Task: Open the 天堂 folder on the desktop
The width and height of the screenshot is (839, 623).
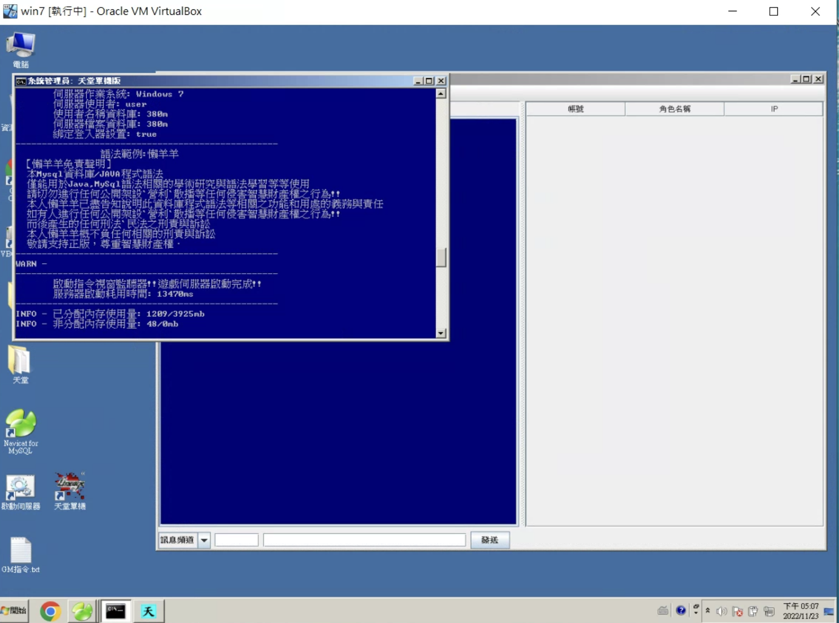Action: (x=20, y=365)
